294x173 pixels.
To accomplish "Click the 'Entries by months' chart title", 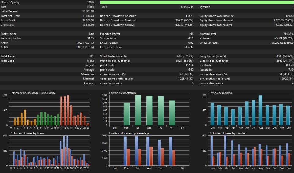I will point(220,93).
